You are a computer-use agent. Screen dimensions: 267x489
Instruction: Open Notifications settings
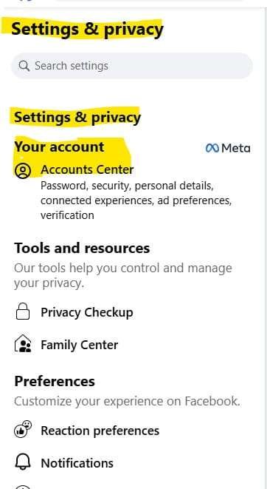point(77,463)
